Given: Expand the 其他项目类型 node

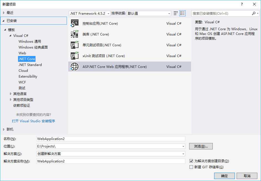Looking at the screenshot, I should point(11,100).
